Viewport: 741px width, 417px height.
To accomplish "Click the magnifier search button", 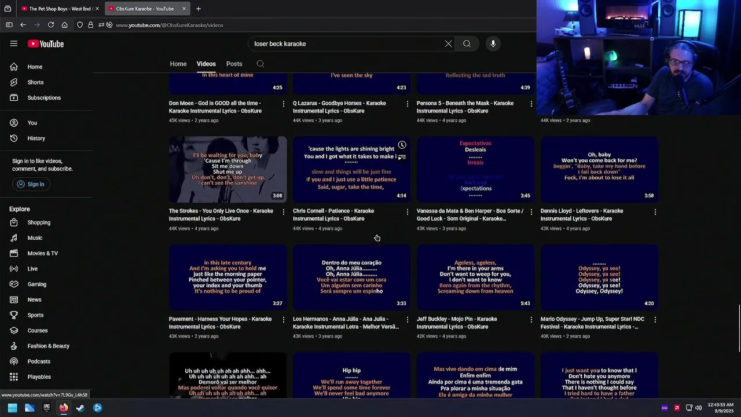I will tap(467, 43).
